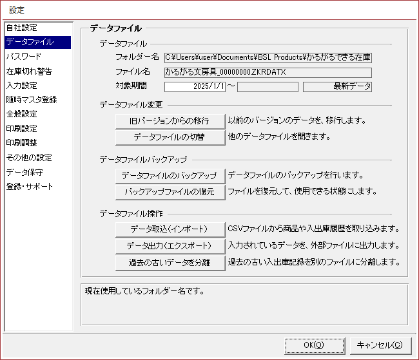The height and width of the screenshot is (360, 419).
Task: Click the フォルダー名 path field
Action: point(268,58)
